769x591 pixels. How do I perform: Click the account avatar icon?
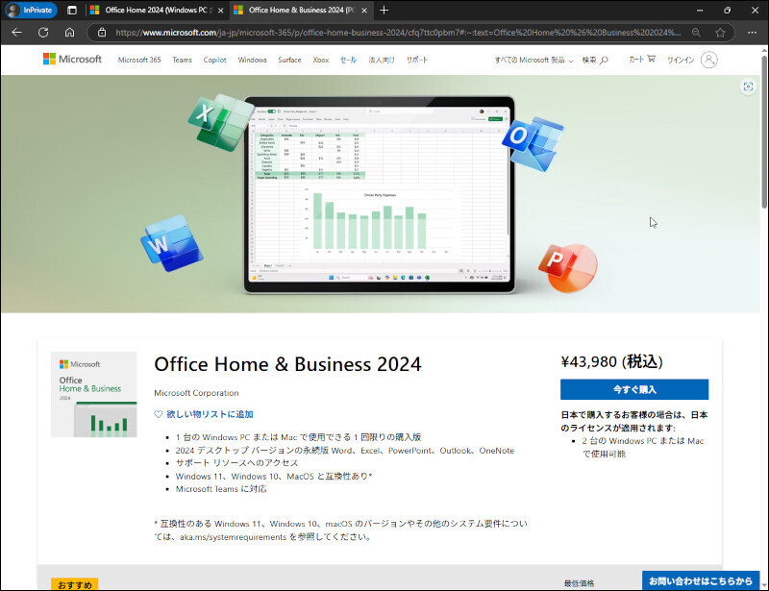click(708, 60)
